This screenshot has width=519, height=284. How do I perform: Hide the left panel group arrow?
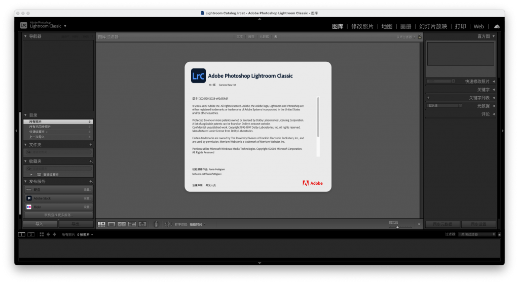[16, 131]
